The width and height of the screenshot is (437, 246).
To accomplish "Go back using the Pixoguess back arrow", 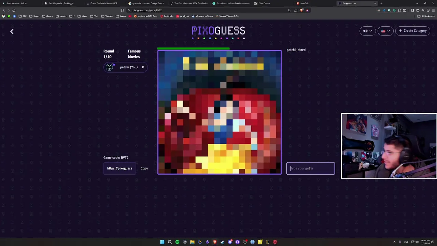I will coord(12,31).
